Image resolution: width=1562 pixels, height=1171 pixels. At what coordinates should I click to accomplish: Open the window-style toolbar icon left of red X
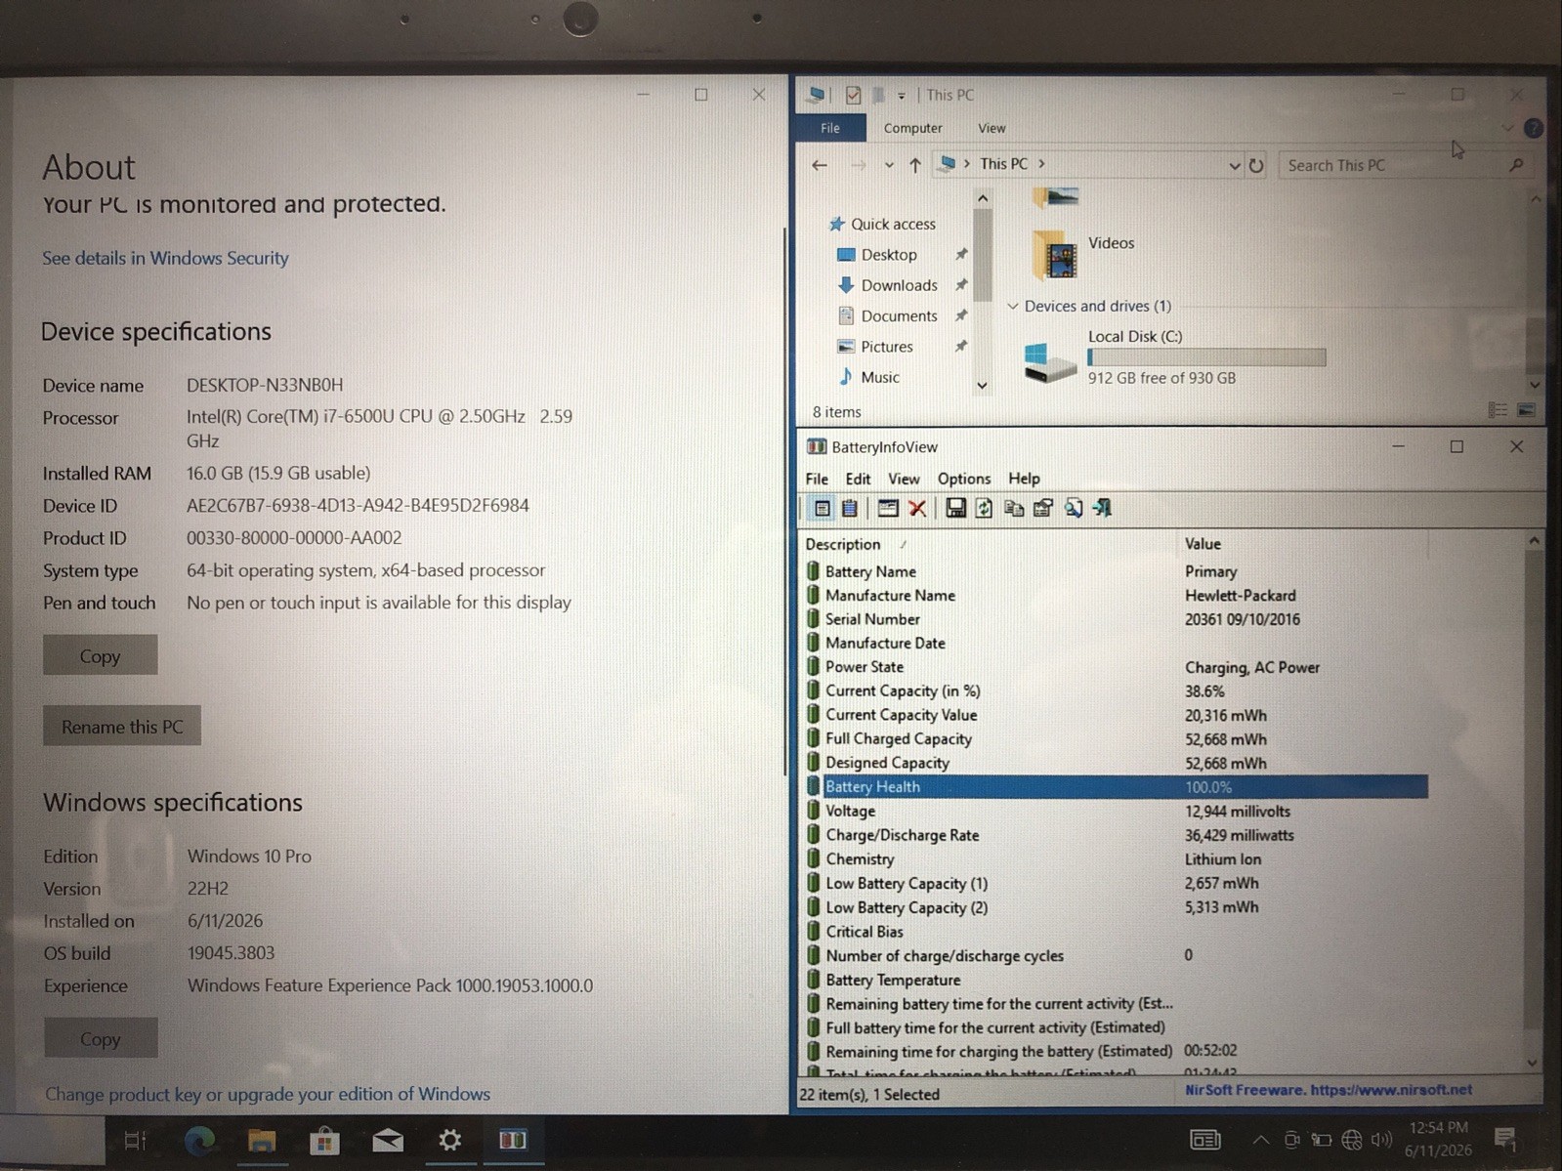(x=888, y=508)
